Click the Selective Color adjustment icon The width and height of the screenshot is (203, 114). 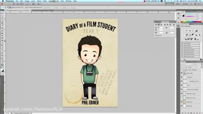198,39
